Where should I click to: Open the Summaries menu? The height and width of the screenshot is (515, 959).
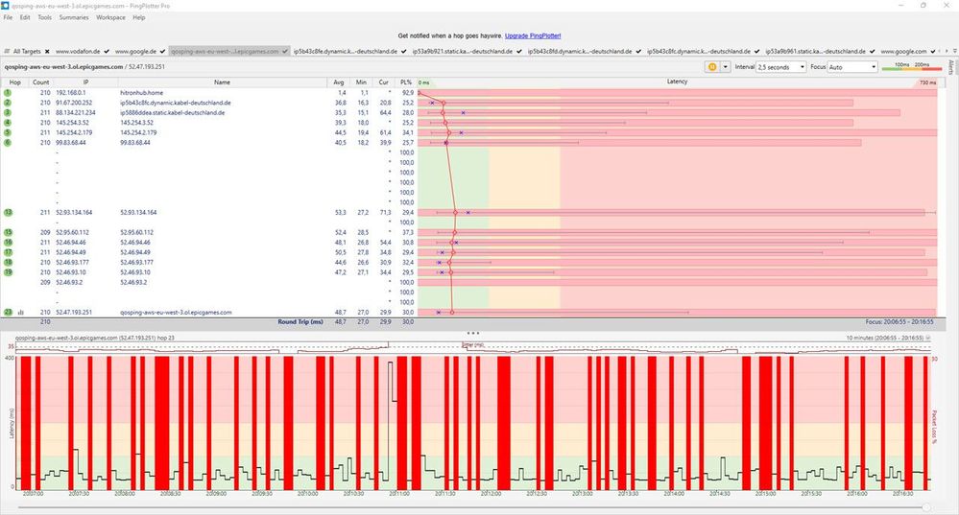tap(74, 17)
